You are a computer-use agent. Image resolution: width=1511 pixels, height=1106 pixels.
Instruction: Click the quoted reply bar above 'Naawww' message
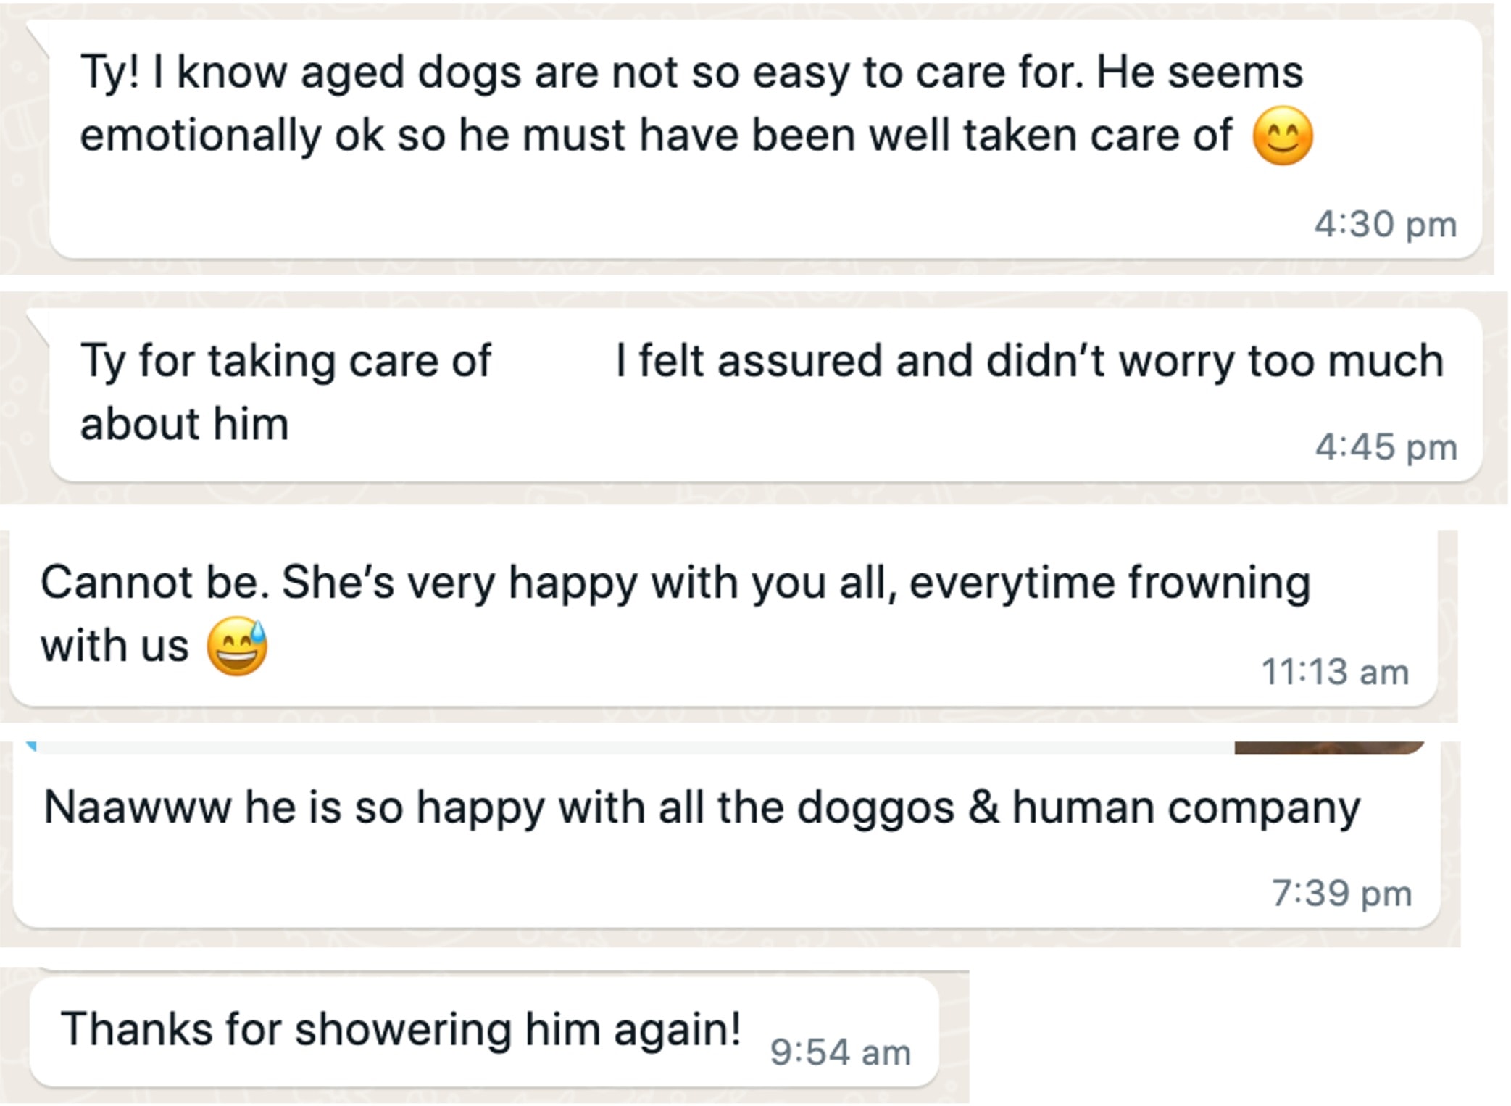(630, 748)
